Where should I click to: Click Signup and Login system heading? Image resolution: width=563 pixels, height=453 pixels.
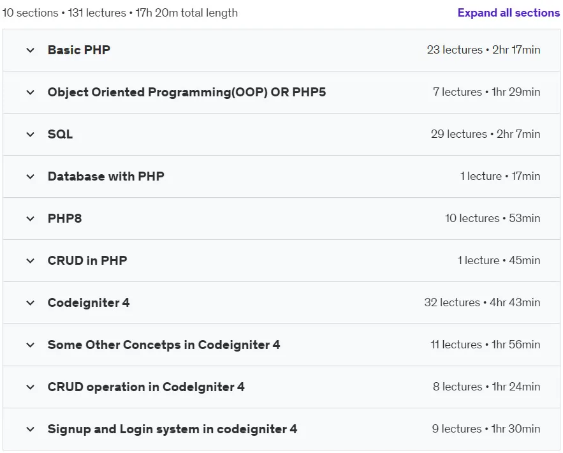coord(172,429)
